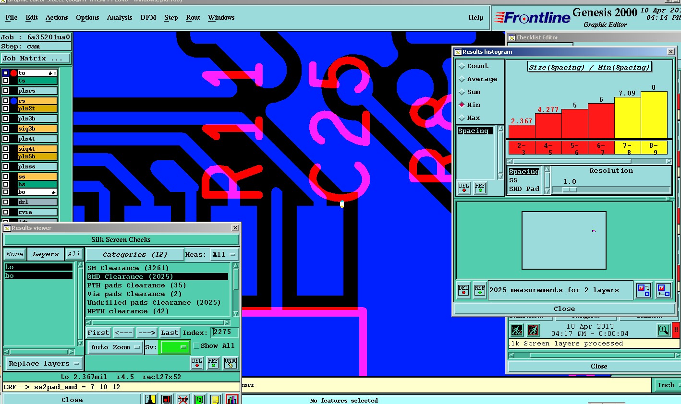This screenshot has width=681, height=404.
Task: Click the black-and-yellow icon in bottom bar
Action: click(150, 399)
